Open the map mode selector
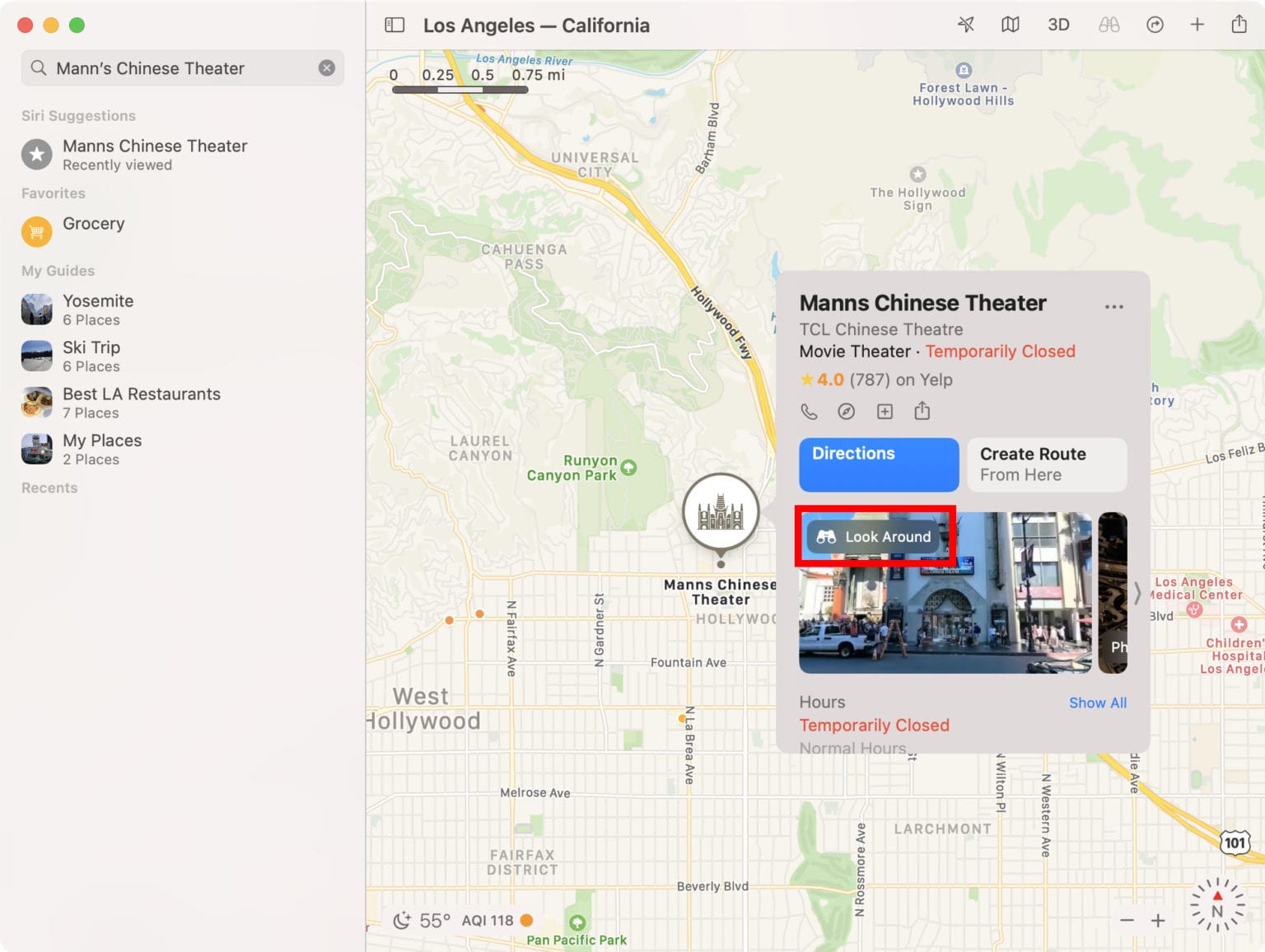The height and width of the screenshot is (952, 1265). coord(1010,25)
